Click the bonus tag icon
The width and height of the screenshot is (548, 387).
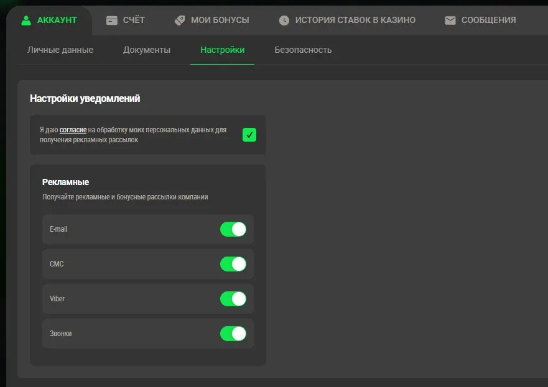pyautogui.click(x=180, y=20)
